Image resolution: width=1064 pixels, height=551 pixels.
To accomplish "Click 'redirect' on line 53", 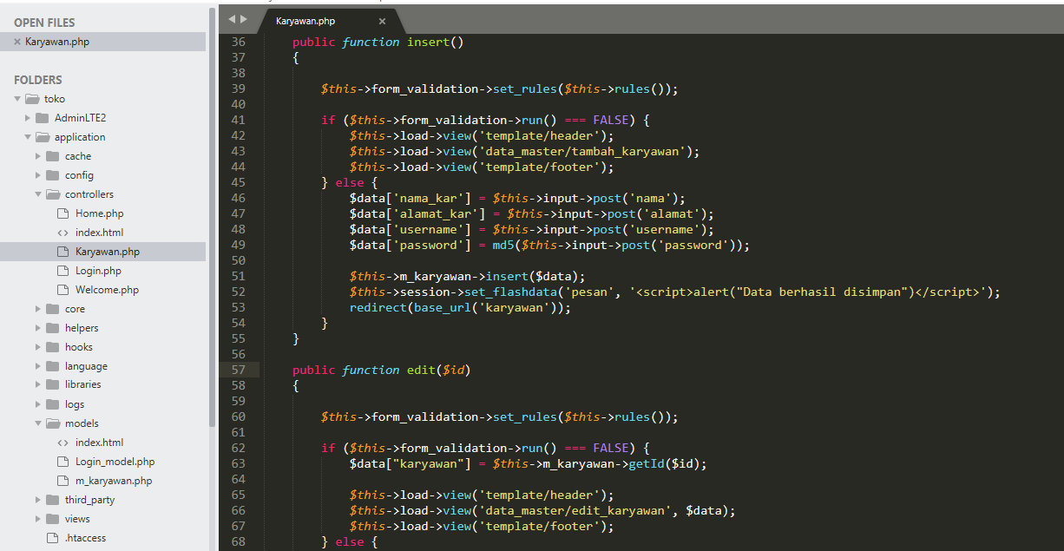I will pos(378,307).
